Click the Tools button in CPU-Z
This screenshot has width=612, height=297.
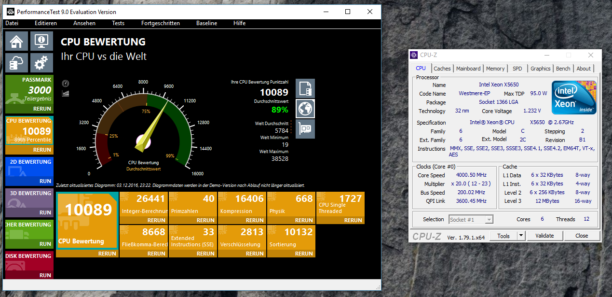[503, 236]
